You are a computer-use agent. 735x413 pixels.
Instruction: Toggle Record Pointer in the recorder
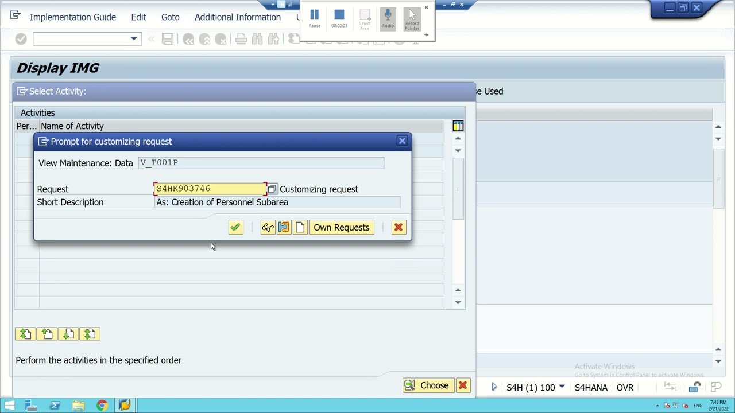coord(412,19)
